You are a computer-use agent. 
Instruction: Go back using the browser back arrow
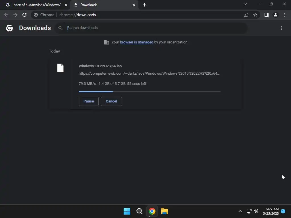click(6, 15)
